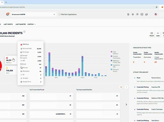Toggle Suspicious URL legend series

(x=115, y=66)
